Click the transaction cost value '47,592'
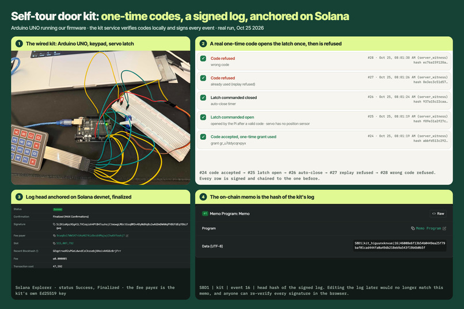Screen dimensions: 464x309 [58, 266]
